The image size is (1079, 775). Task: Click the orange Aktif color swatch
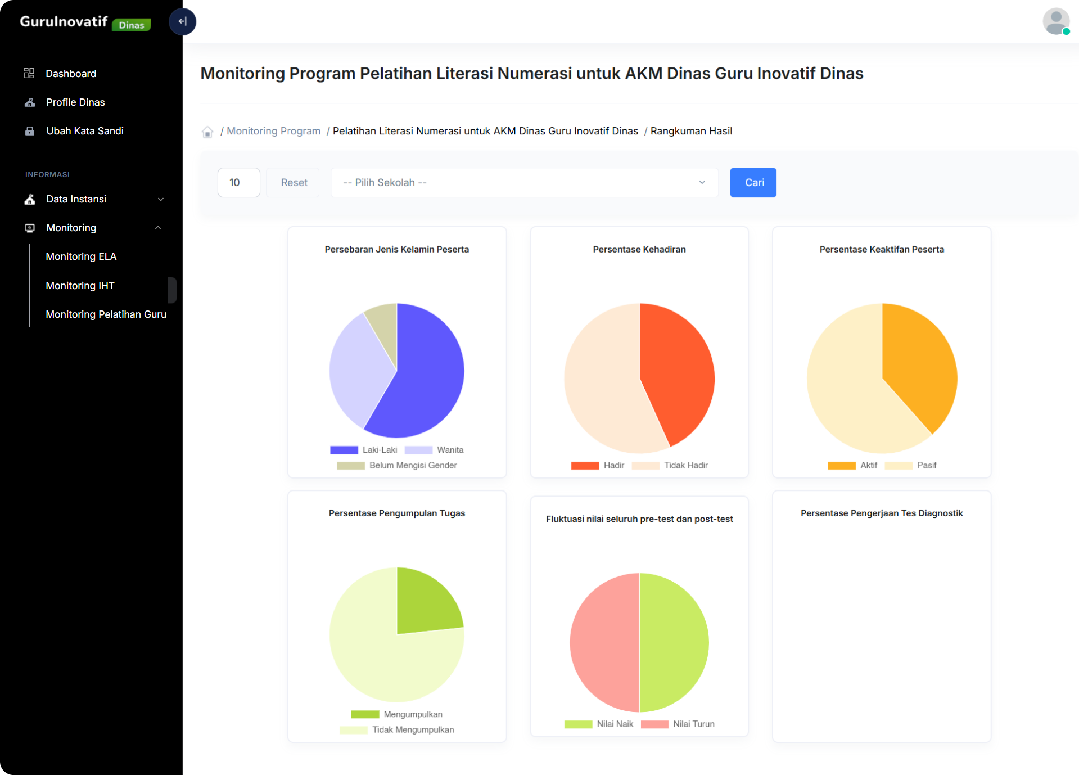[x=841, y=465]
